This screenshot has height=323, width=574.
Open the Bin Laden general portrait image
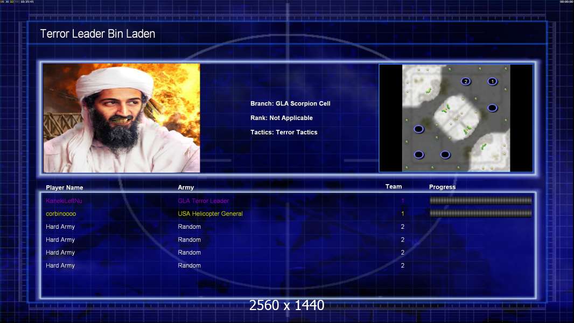coord(122,118)
